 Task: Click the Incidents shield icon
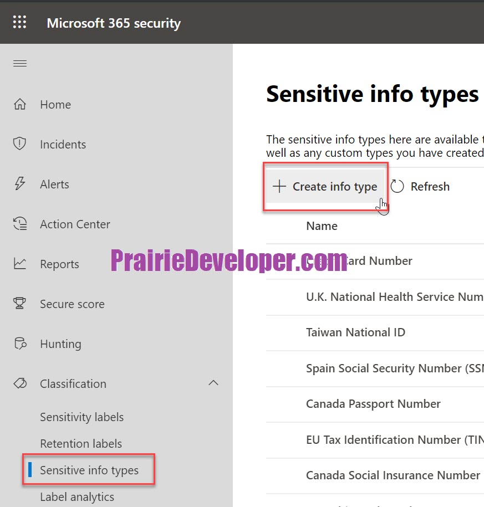[x=19, y=144]
